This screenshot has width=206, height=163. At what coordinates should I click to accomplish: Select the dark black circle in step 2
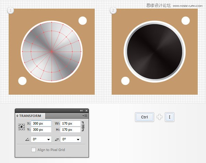154,51
